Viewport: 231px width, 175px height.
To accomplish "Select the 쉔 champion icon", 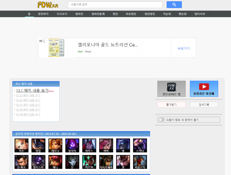I will [123, 145].
